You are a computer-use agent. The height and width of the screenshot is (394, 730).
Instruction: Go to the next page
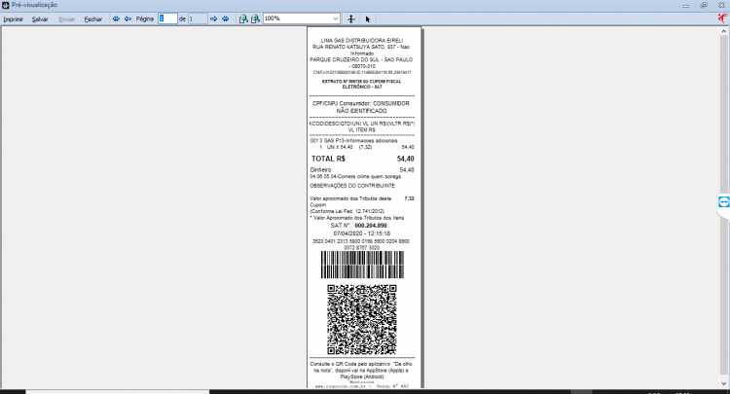(x=213, y=19)
